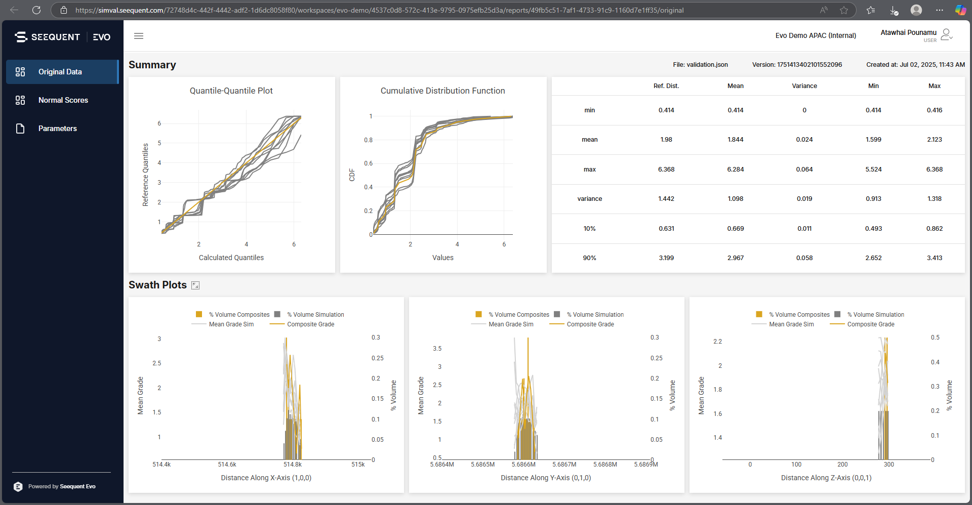Open the browser settings and more menu
Image resolution: width=972 pixels, height=505 pixels.
940,10
